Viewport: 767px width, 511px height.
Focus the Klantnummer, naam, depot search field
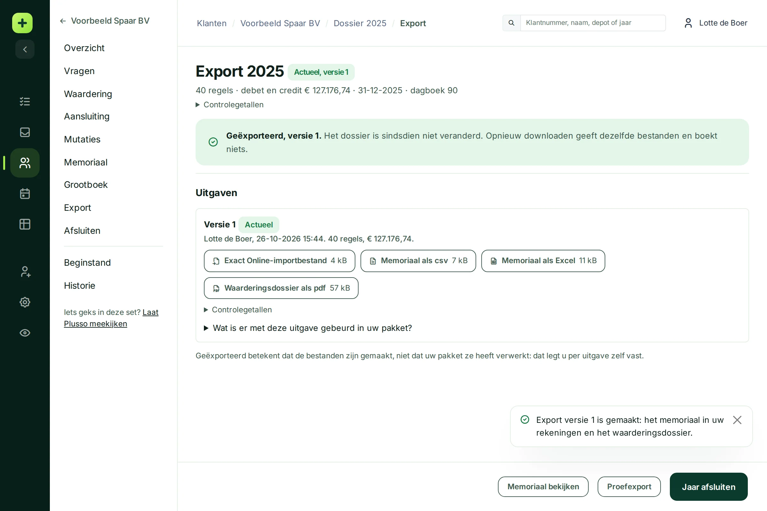coord(593,23)
